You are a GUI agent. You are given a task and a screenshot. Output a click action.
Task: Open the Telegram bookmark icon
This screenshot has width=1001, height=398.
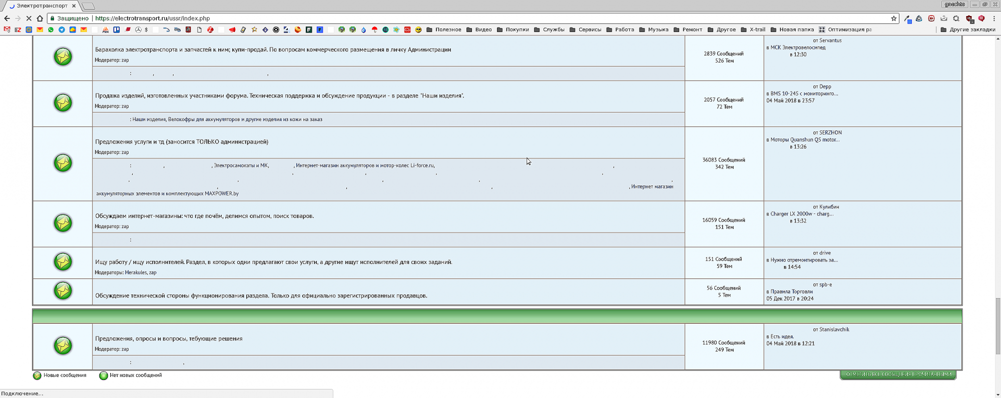click(x=62, y=30)
